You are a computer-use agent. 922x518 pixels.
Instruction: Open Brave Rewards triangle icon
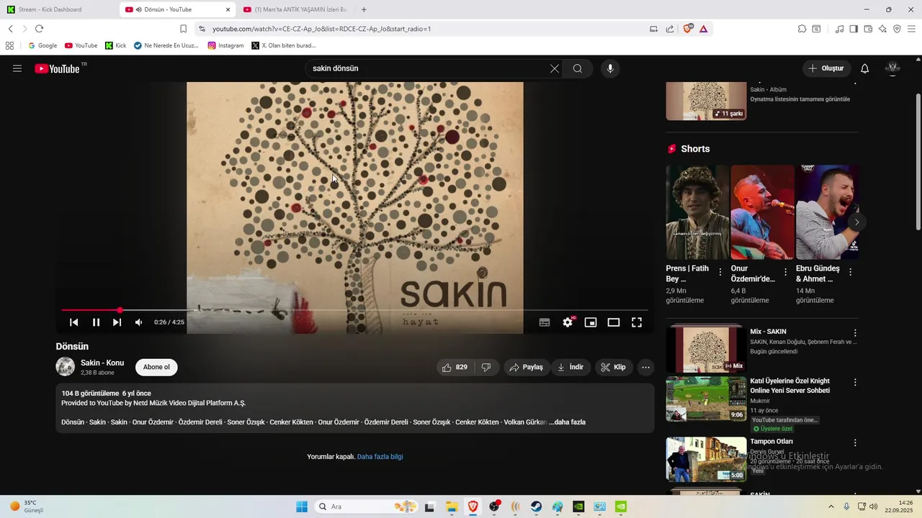pyautogui.click(x=703, y=29)
